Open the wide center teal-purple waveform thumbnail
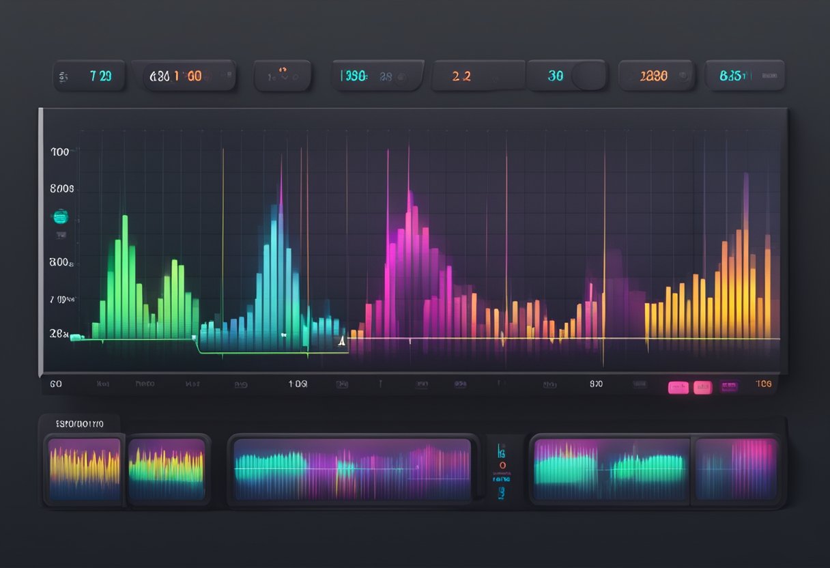This screenshot has height=568, width=830. click(352, 470)
